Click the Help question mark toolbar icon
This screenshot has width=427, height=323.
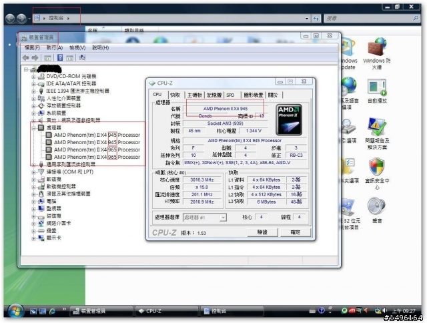(60, 58)
